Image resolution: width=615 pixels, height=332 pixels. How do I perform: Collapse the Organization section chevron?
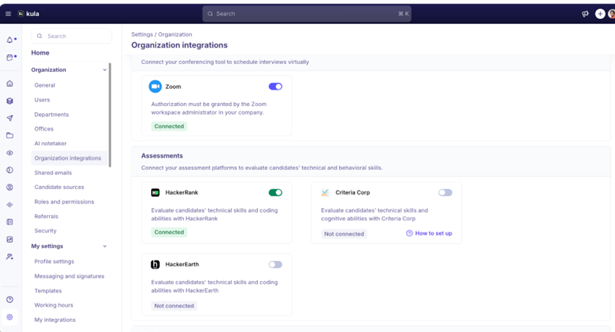coord(104,70)
